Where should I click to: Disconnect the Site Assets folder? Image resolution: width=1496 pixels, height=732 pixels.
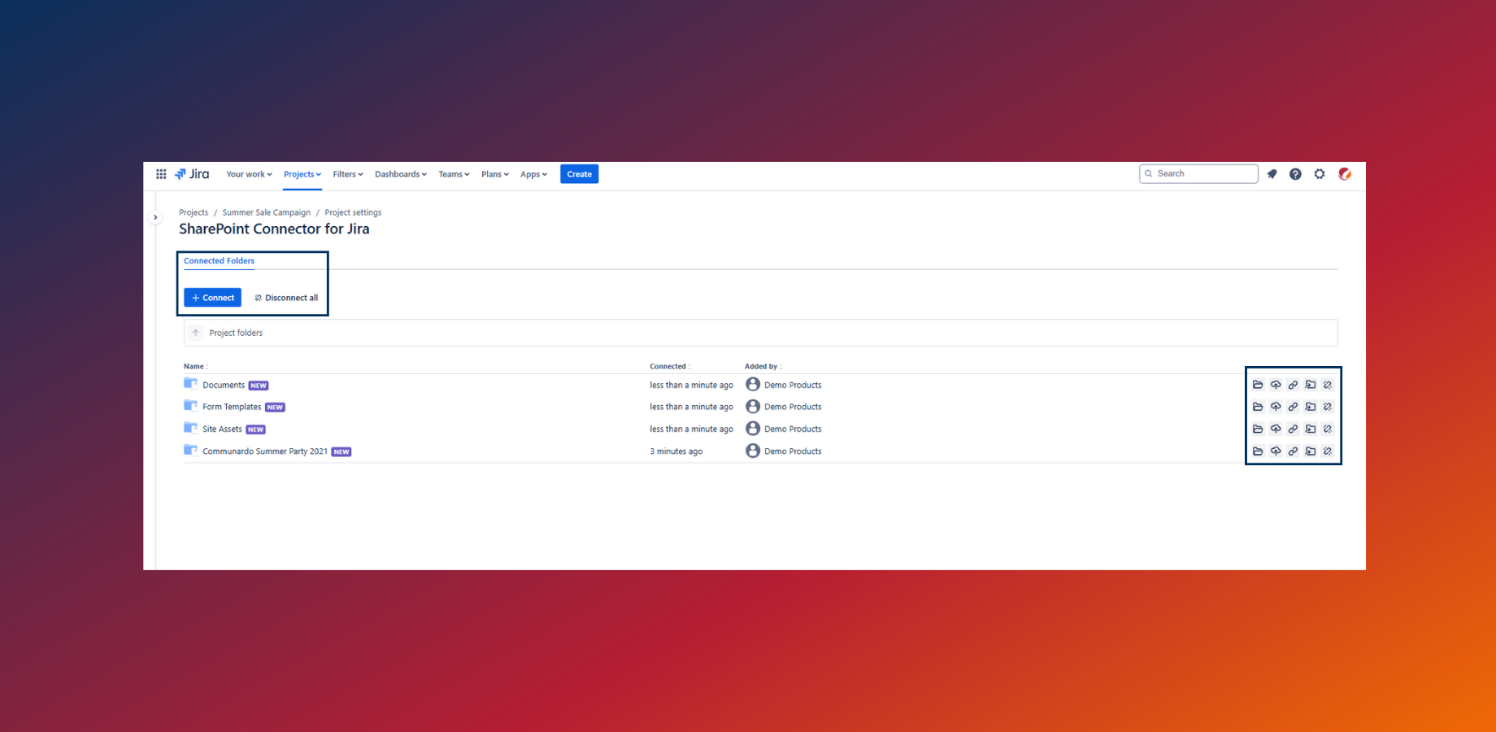[x=1328, y=429]
